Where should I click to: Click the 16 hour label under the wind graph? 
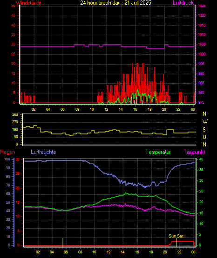tap(135, 109)
